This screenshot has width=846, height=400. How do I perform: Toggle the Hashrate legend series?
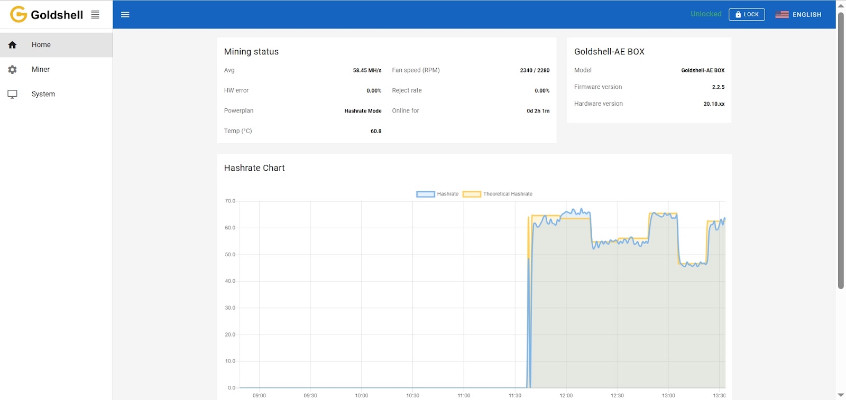click(437, 194)
